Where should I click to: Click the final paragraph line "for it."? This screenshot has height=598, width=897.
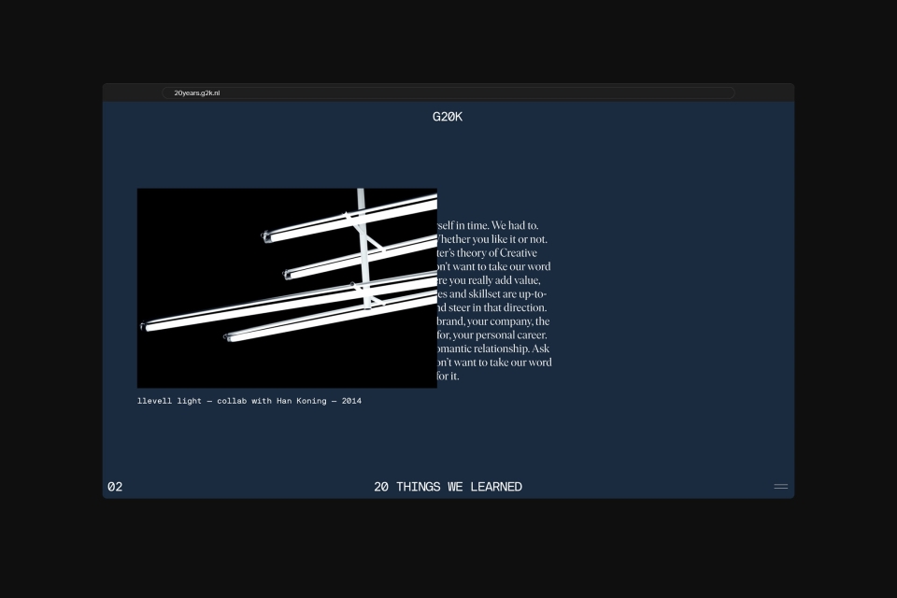click(x=448, y=376)
